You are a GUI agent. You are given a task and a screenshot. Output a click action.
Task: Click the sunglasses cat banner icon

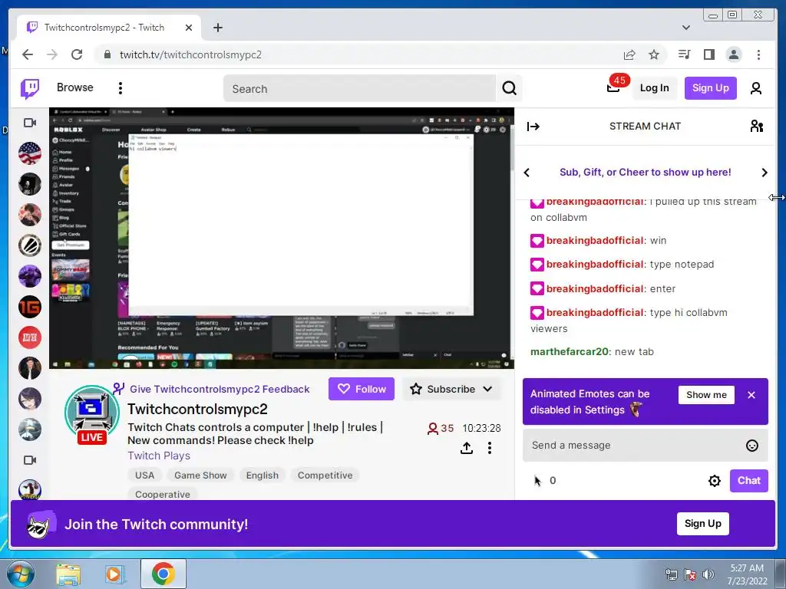(x=41, y=525)
